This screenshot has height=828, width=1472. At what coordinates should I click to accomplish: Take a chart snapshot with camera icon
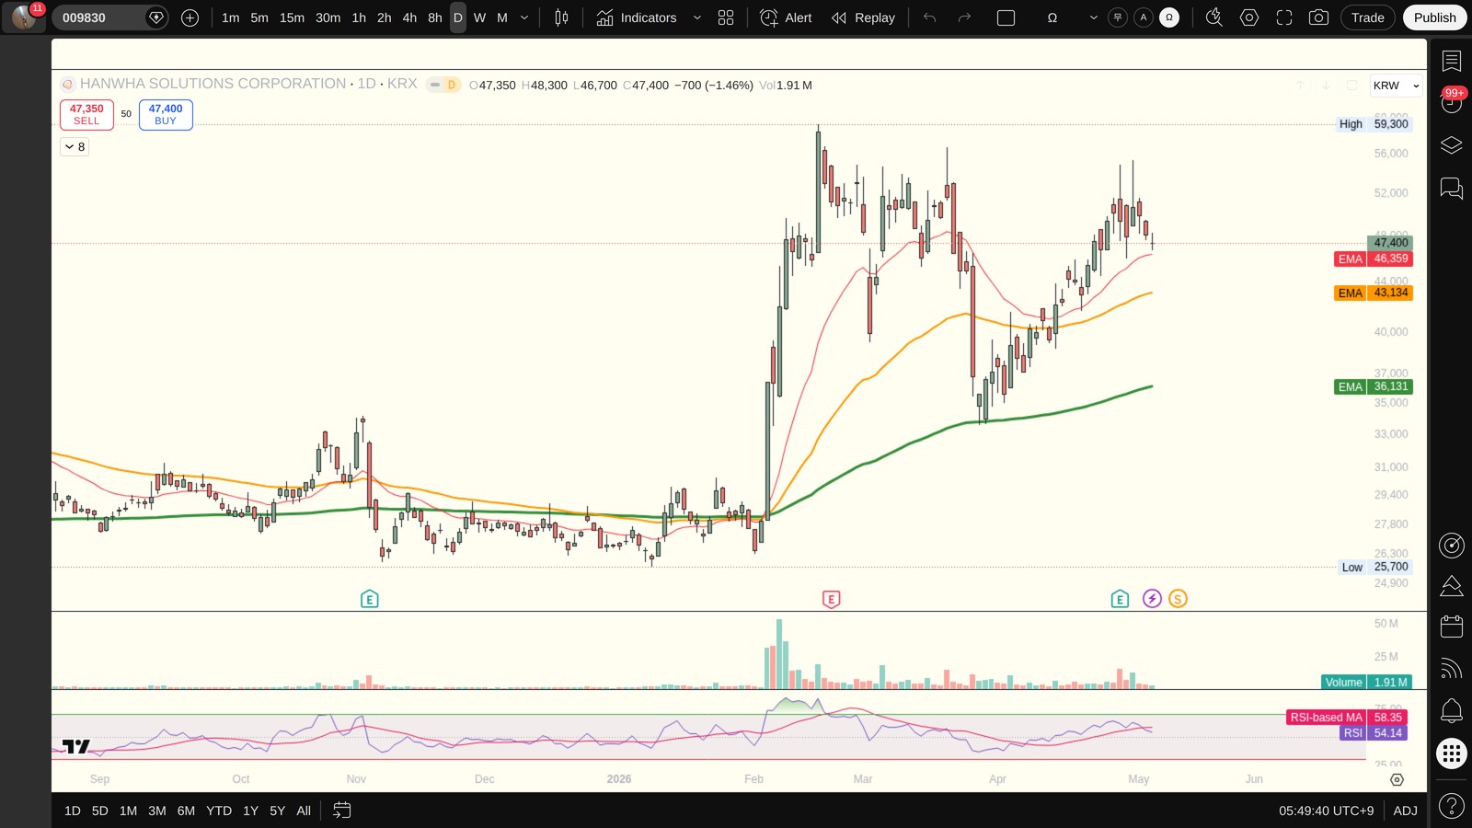(x=1318, y=17)
